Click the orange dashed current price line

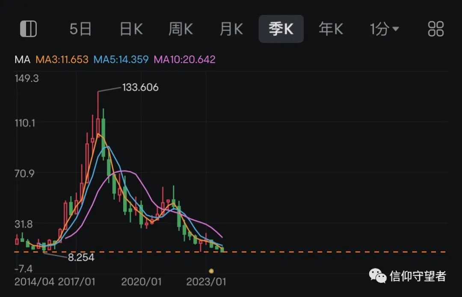tap(230, 252)
